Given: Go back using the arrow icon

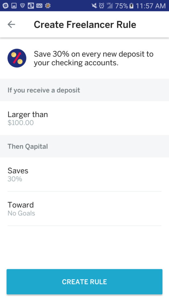Looking at the screenshot, I should [x=11, y=24].
